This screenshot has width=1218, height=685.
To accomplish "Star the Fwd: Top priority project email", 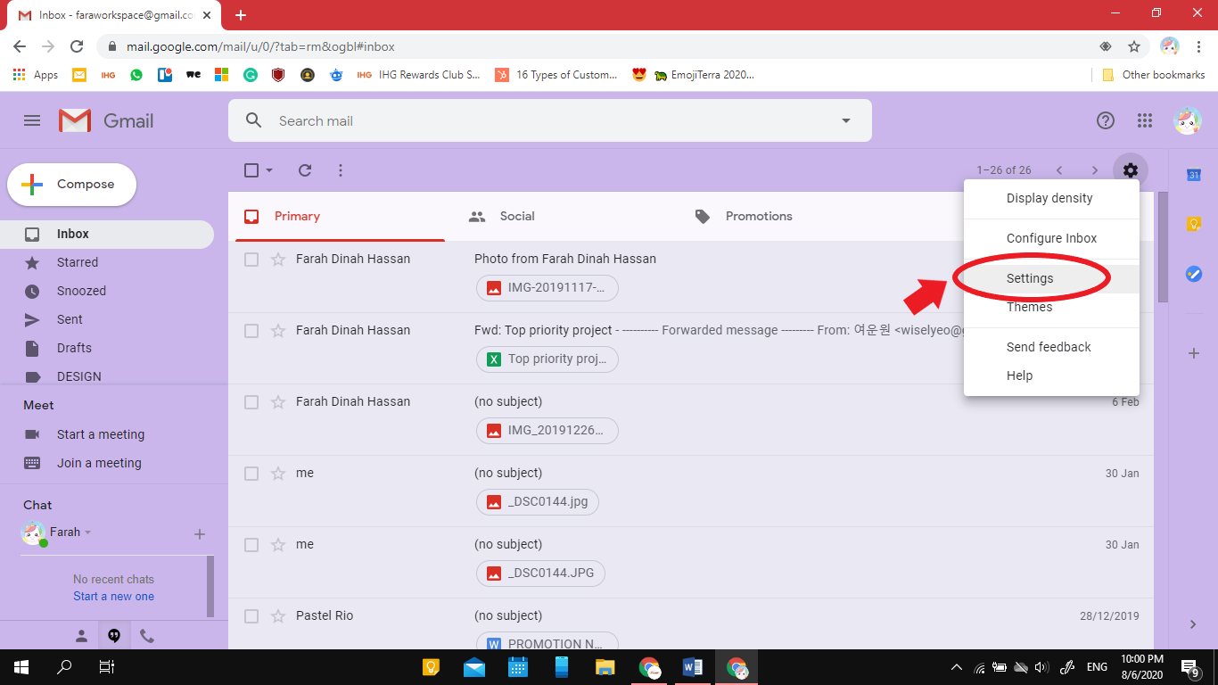I will 278,331.
